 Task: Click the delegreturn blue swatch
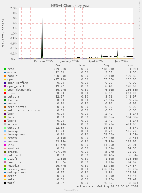click(5, 173)
